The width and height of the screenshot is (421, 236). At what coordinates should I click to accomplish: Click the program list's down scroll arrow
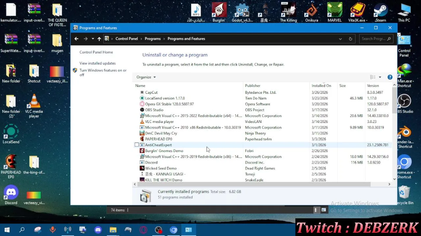395,179
